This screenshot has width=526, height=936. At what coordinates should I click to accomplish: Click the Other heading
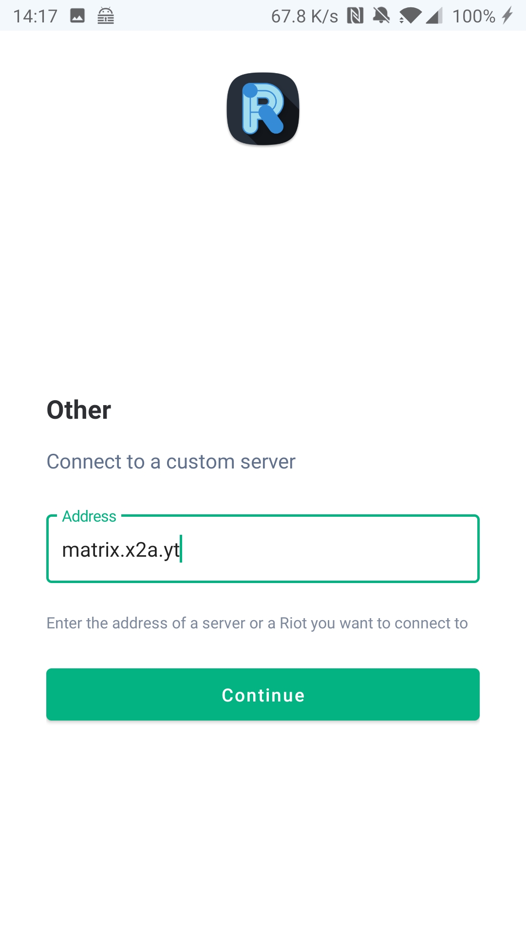click(x=79, y=409)
